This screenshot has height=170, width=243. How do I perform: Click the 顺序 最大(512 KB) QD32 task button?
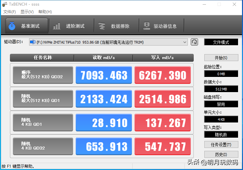pos(43,75)
